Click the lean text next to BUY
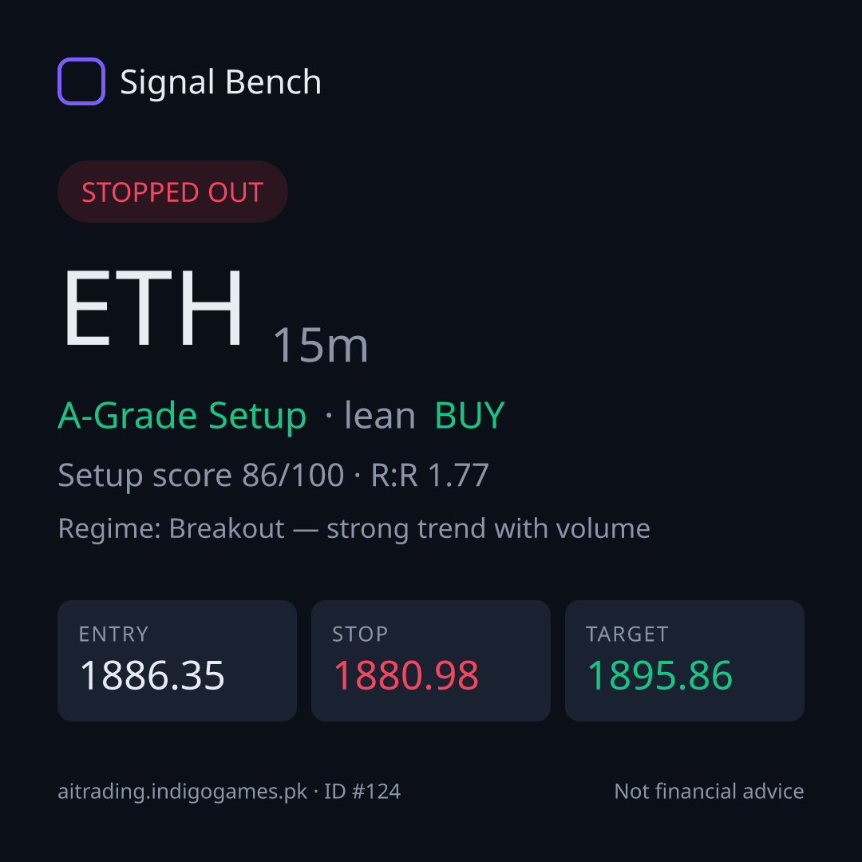The image size is (862, 862). point(379,415)
